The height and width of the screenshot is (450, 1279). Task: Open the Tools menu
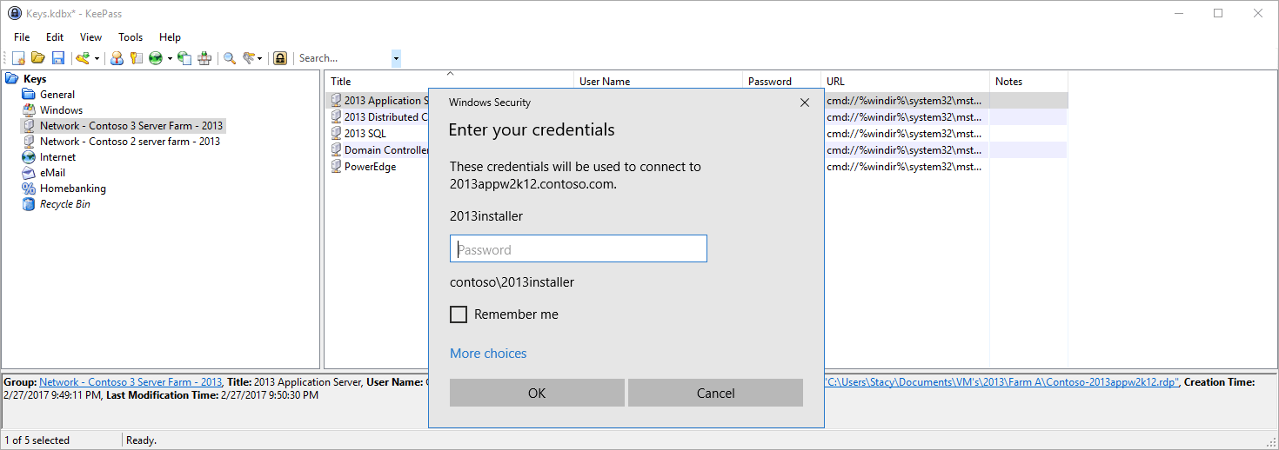131,37
